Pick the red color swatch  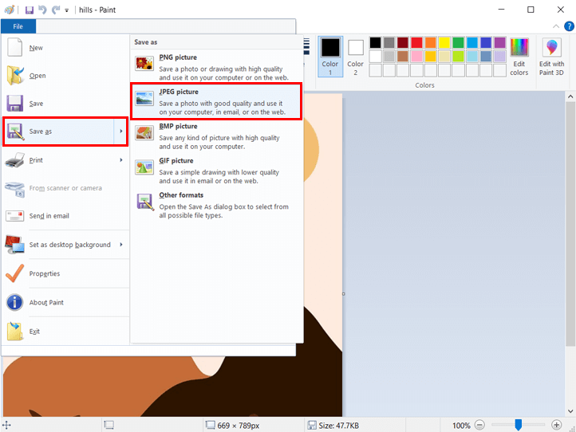click(x=416, y=43)
